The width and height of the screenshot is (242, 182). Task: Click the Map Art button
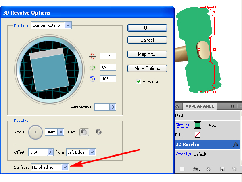[x=147, y=54]
